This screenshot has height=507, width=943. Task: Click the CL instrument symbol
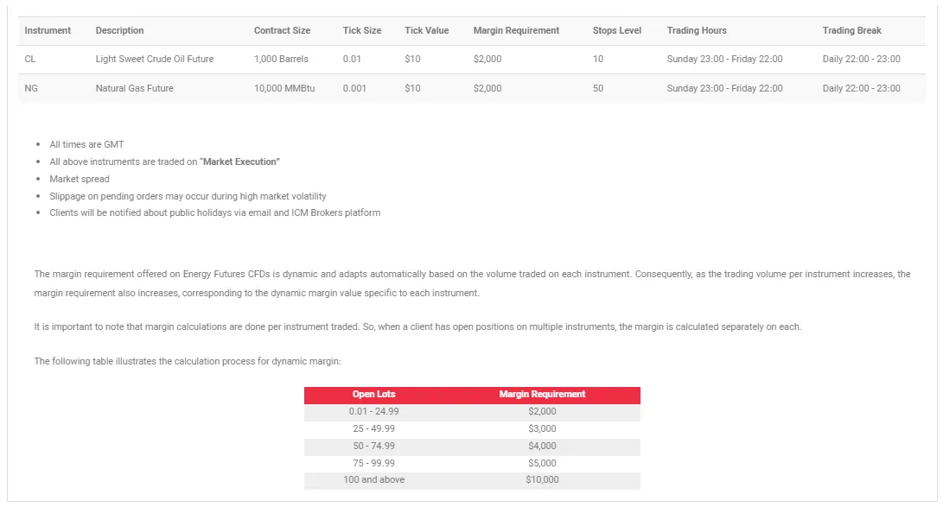coord(30,59)
